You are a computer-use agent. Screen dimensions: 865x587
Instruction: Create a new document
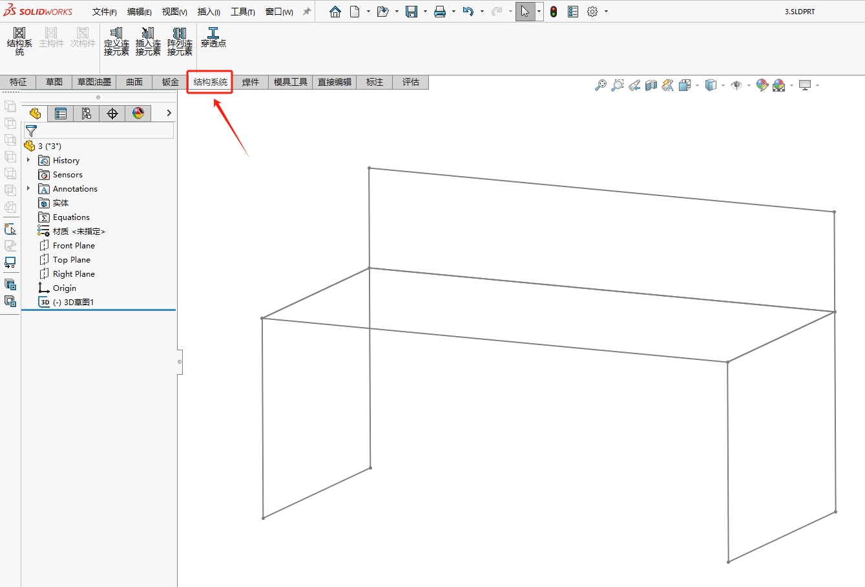tap(355, 12)
